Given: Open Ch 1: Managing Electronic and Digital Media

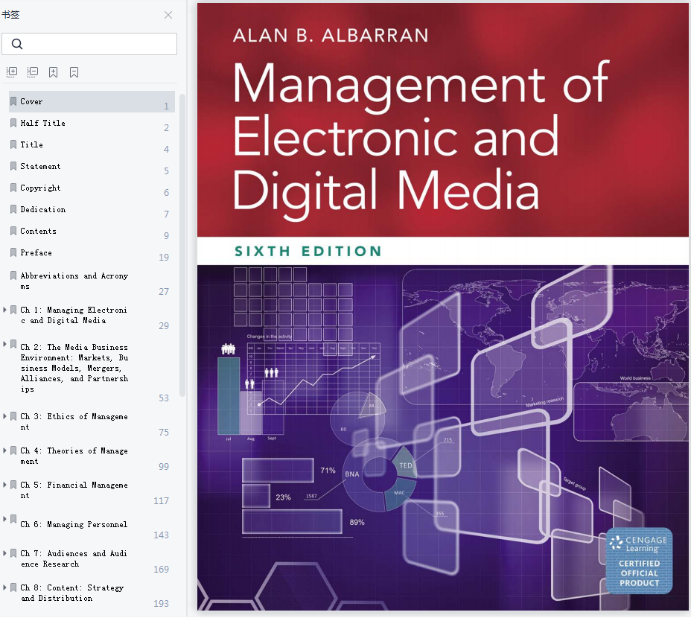Looking at the screenshot, I should (x=74, y=315).
